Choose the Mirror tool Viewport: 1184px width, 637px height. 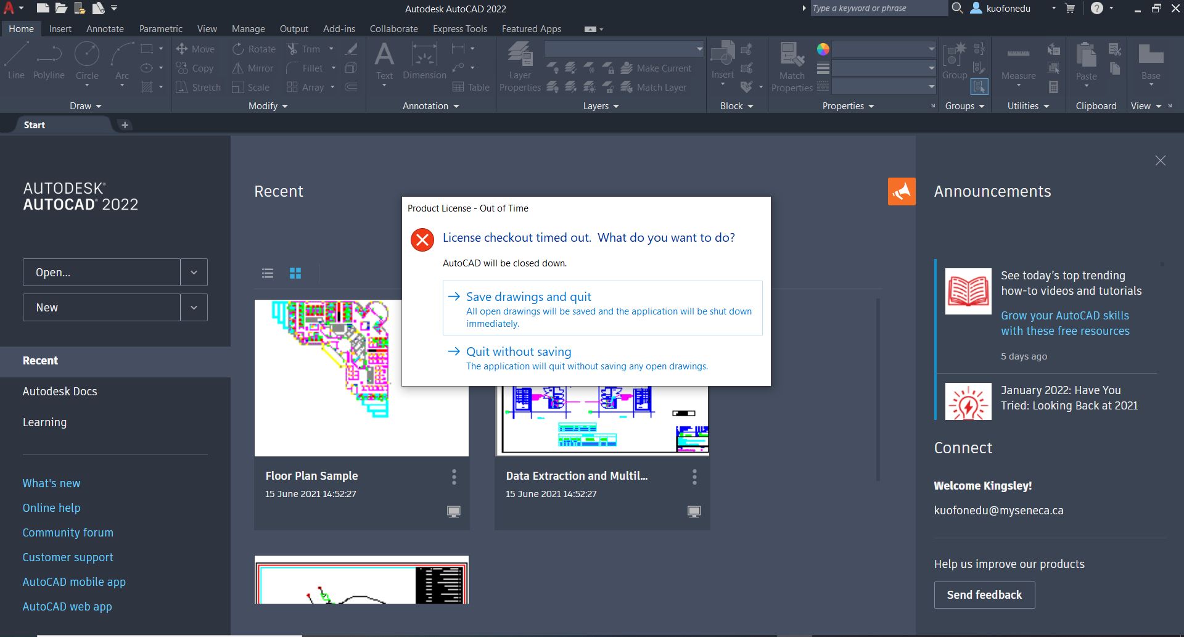[253, 68]
